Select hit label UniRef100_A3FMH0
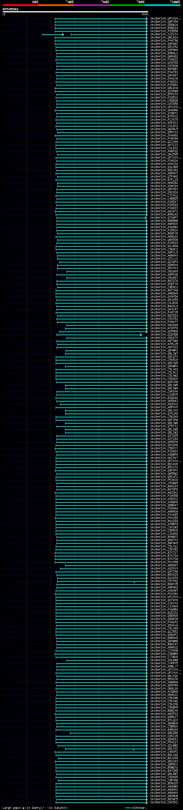Screen dimensions: 183x810 tap(164, 50)
